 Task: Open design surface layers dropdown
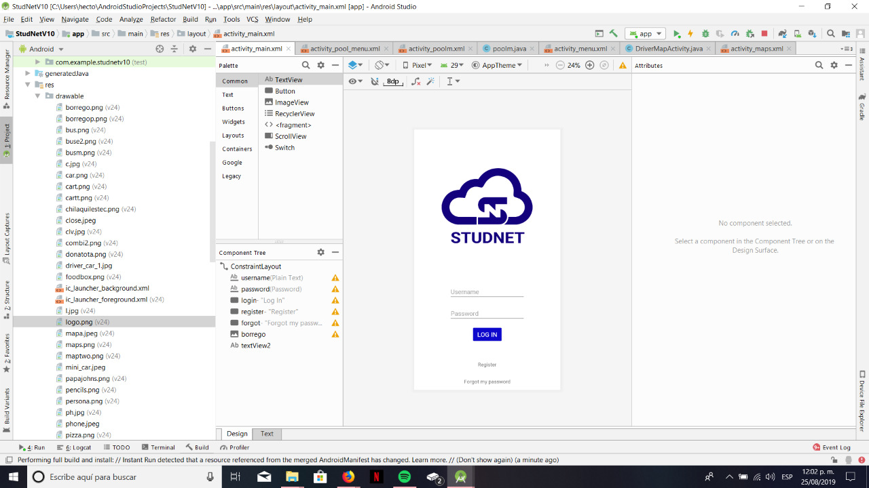(355, 65)
